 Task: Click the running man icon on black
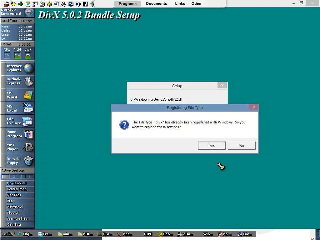(85, 4)
